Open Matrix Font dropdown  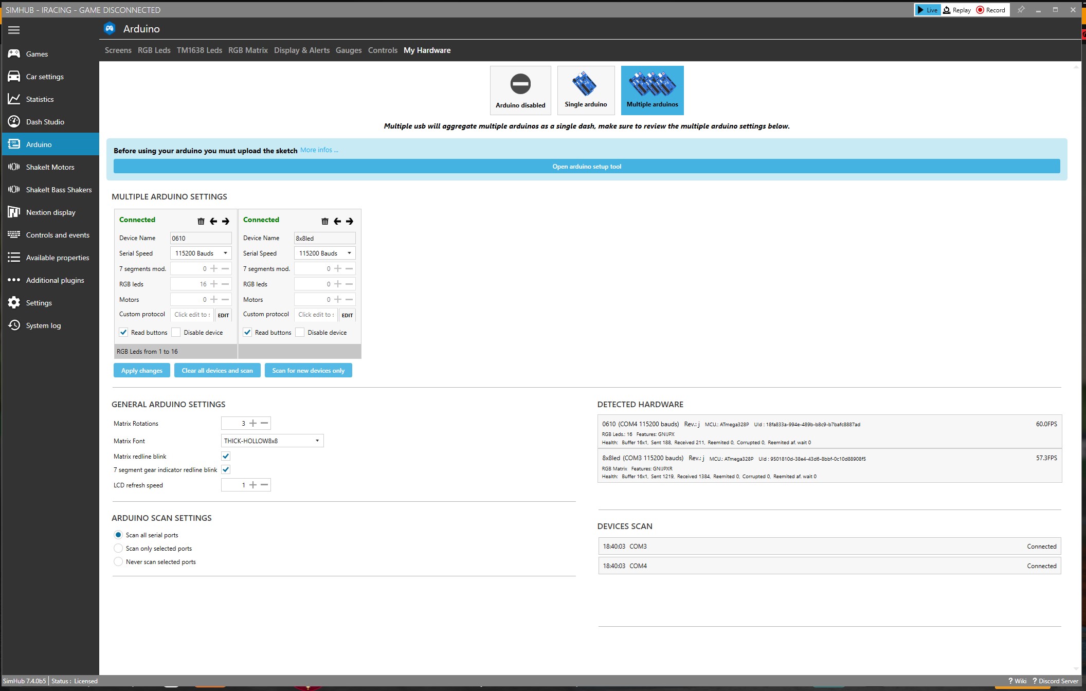[273, 441]
